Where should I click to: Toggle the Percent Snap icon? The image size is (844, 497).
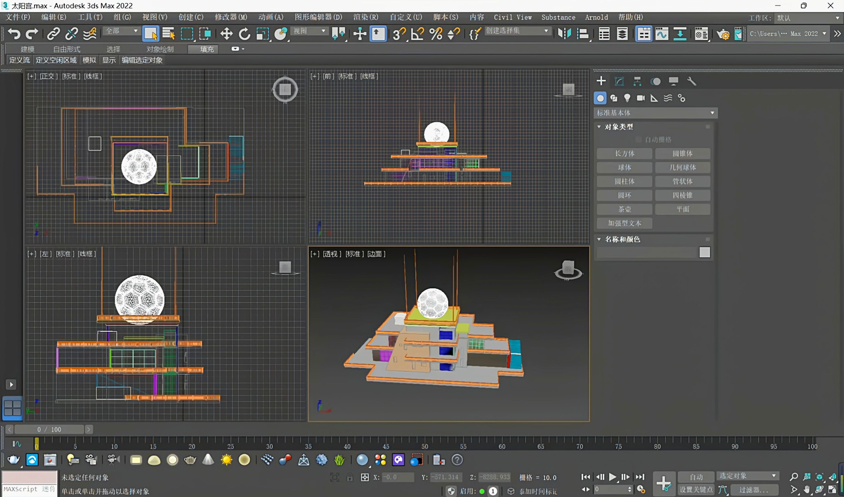point(435,34)
